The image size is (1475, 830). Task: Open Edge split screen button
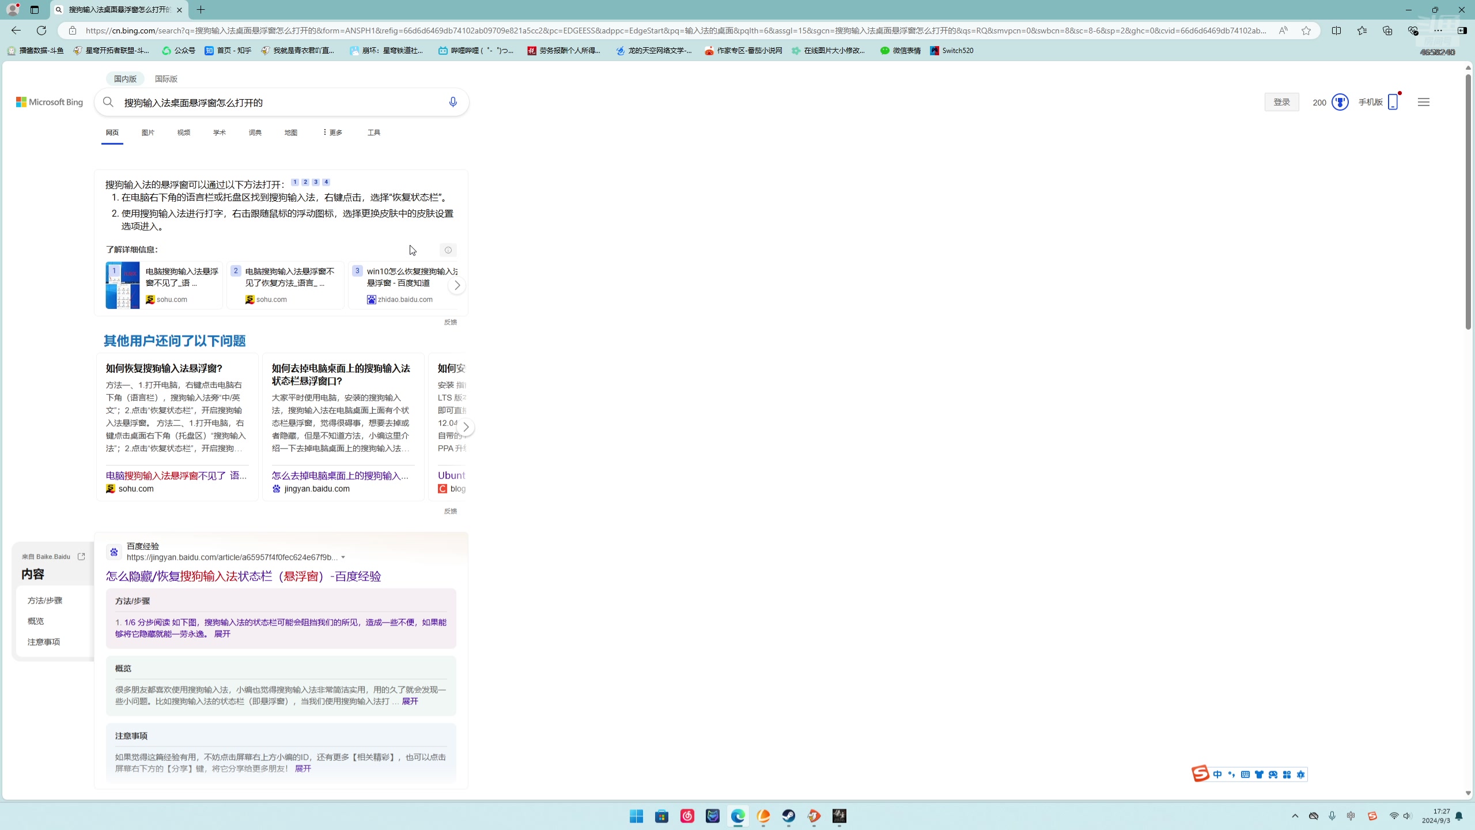[1337, 31]
